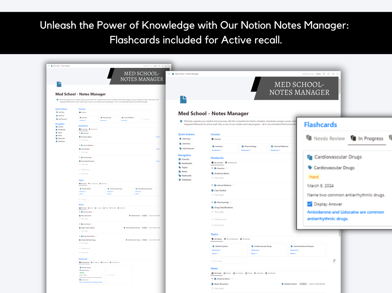Toggle Display Answer checkbox in Flashcards callout
The height and width of the screenshot is (293, 392).
tap(309, 204)
